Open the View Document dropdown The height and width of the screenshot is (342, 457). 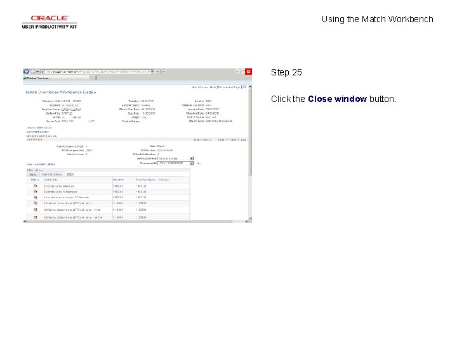175,158
